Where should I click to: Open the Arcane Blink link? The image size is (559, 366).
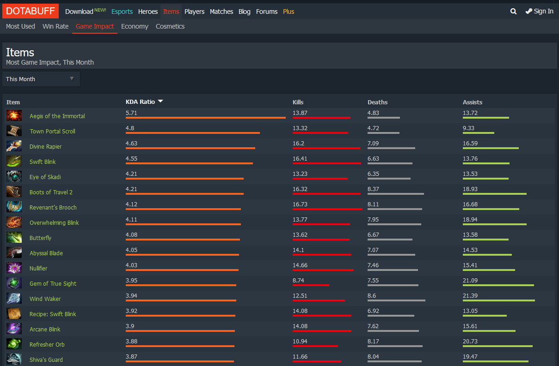[x=45, y=329]
